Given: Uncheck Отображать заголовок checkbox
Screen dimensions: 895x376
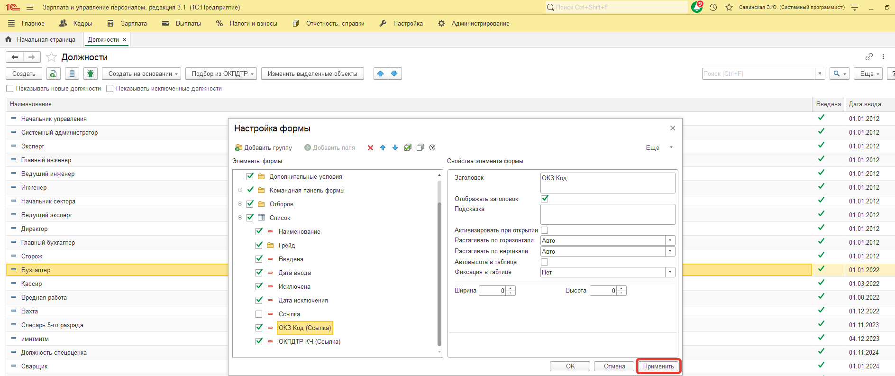Looking at the screenshot, I should (x=545, y=199).
